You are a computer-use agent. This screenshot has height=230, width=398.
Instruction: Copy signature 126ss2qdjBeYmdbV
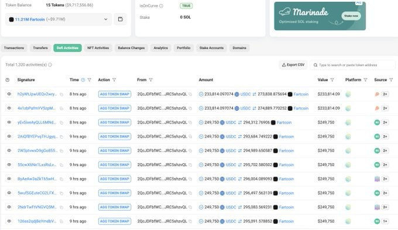pos(61,221)
